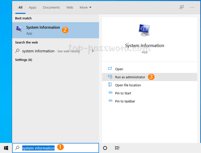Click the feedback person icon
The height and width of the screenshot is (153, 201).
click(x=182, y=7)
